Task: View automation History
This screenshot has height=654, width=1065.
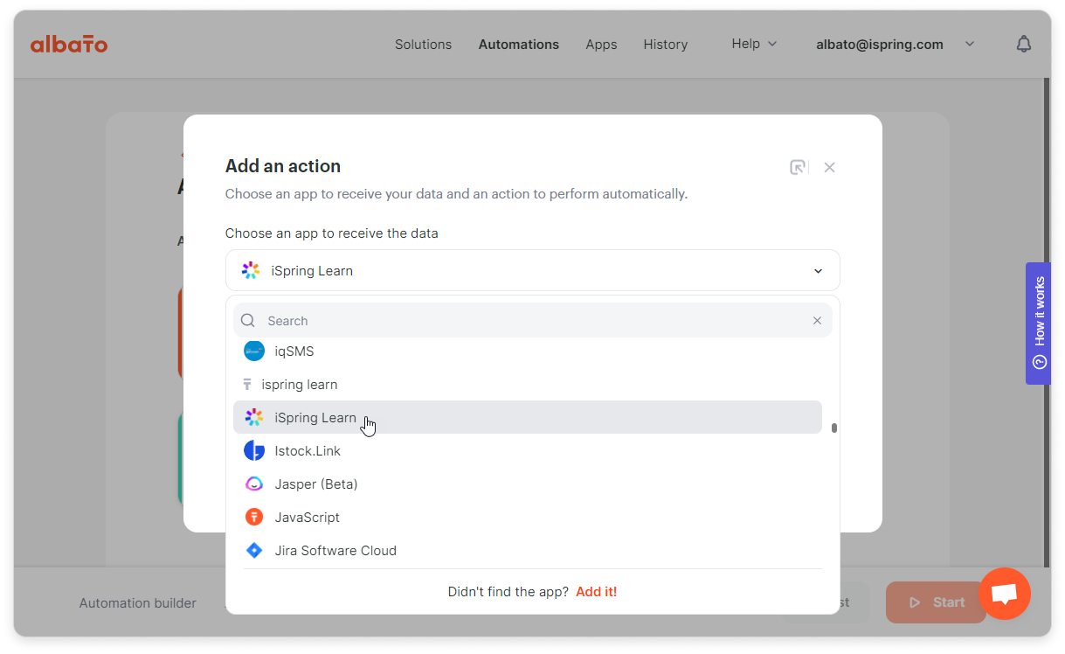Action: pyautogui.click(x=666, y=44)
